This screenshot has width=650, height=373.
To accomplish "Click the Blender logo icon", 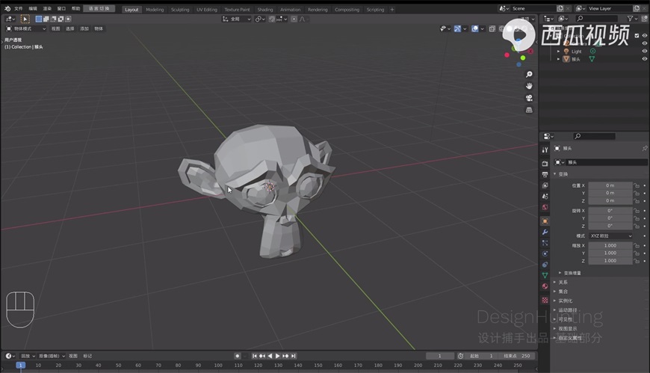I will tap(7, 8).
